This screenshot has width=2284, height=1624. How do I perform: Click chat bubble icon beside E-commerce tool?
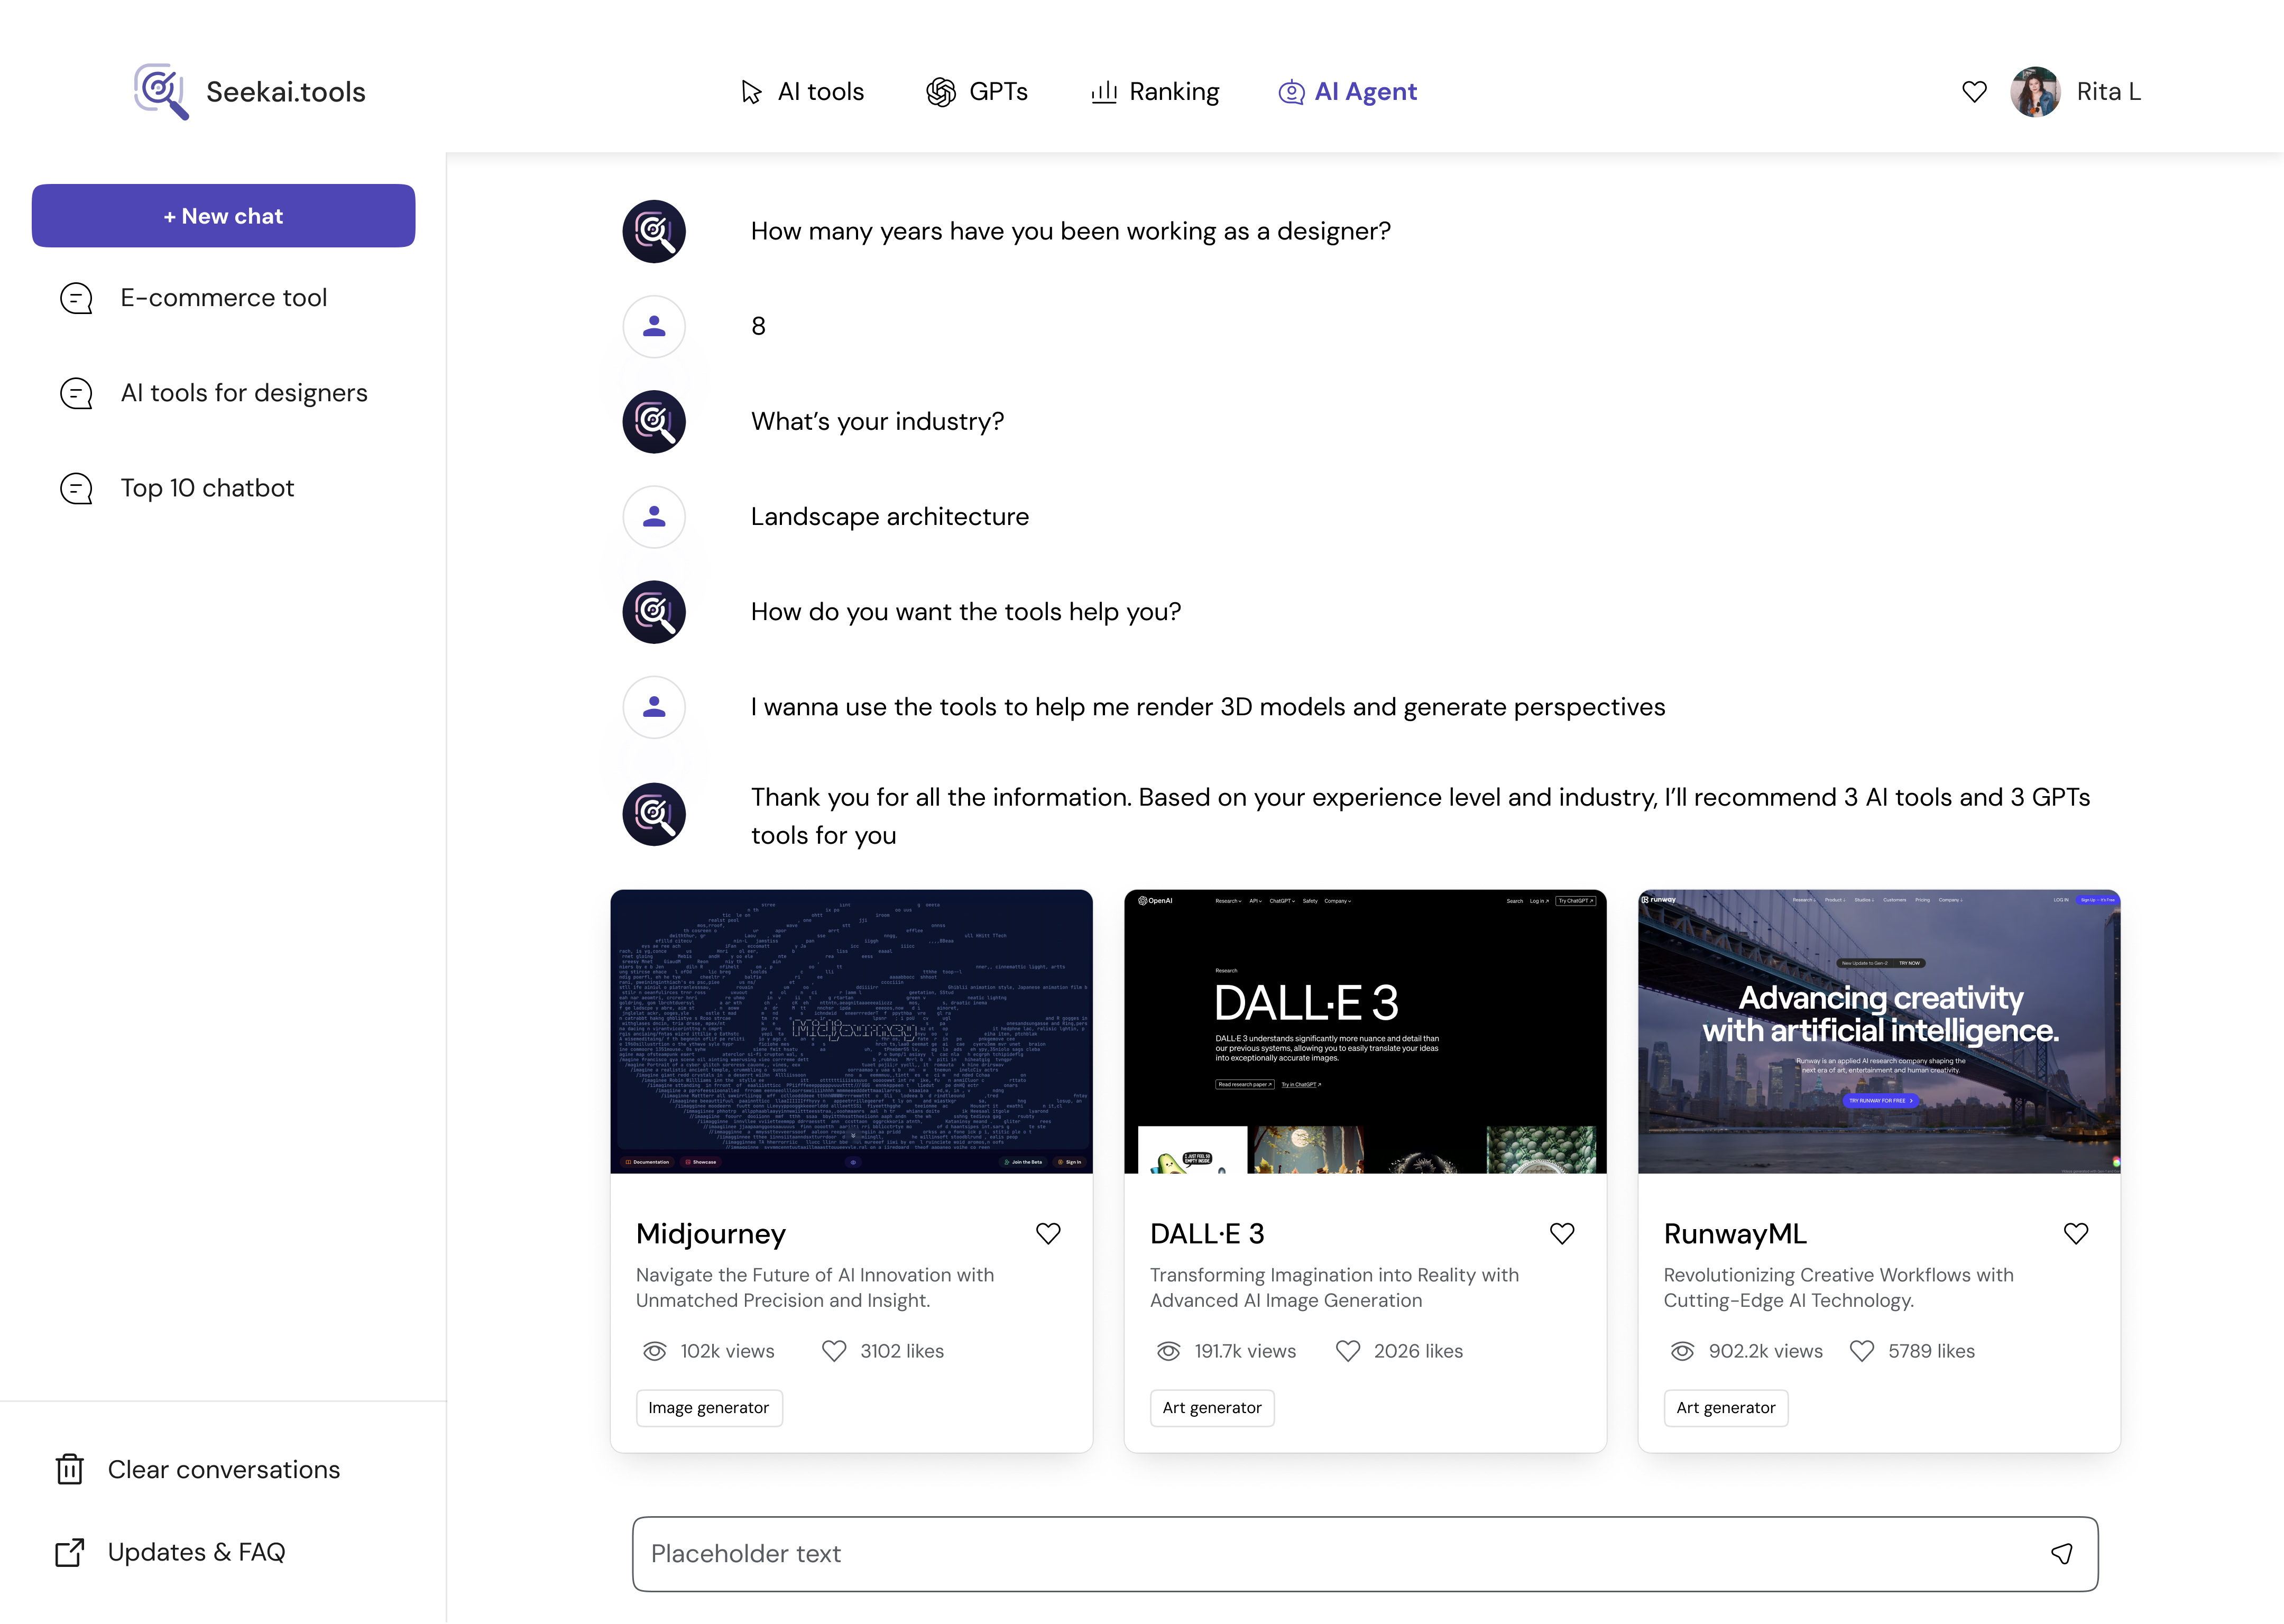click(76, 298)
